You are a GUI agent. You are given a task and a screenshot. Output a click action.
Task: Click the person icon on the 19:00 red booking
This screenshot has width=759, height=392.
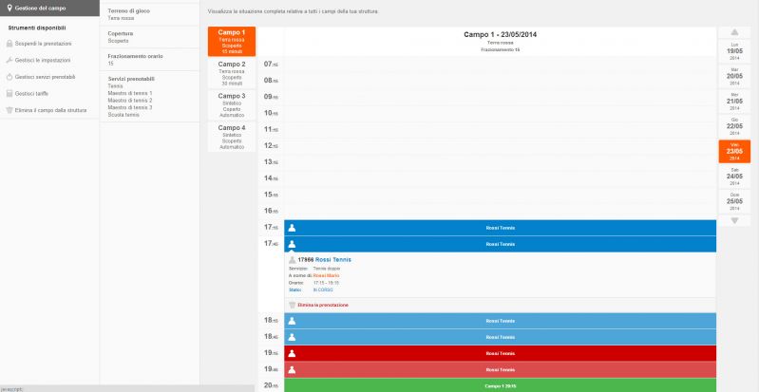click(x=292, y=353)
